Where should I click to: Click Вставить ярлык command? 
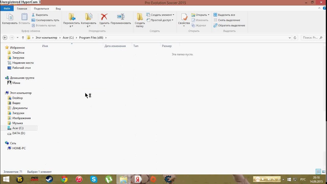[44, 25]
